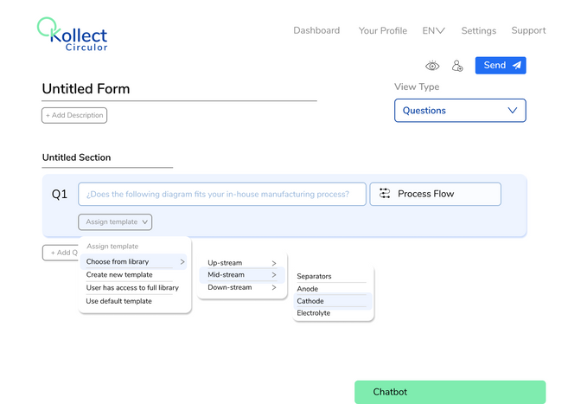Select Cathode from the library list
Screen dimensions: 568x404
click(x=310, y=301)
